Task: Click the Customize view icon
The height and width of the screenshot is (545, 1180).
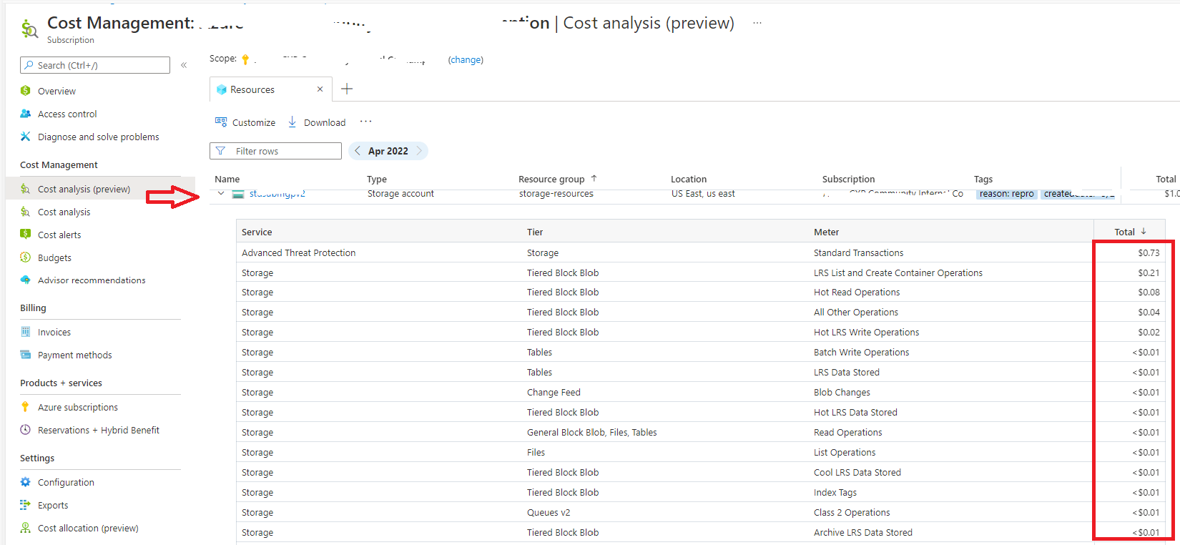Action: [x=221, y=122]
